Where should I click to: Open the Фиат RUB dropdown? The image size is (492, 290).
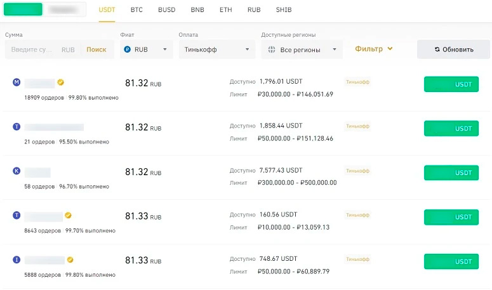click(x=147, y=49)
